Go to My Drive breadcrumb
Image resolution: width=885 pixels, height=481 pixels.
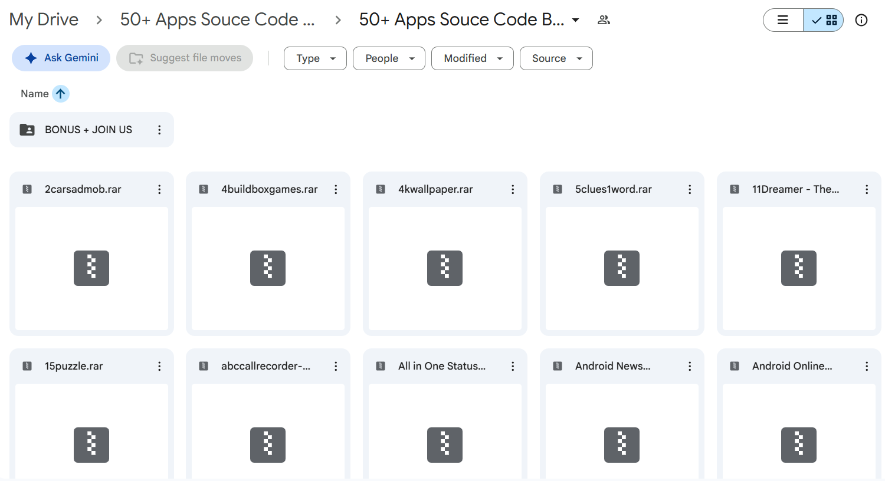[x=44, y=19]
